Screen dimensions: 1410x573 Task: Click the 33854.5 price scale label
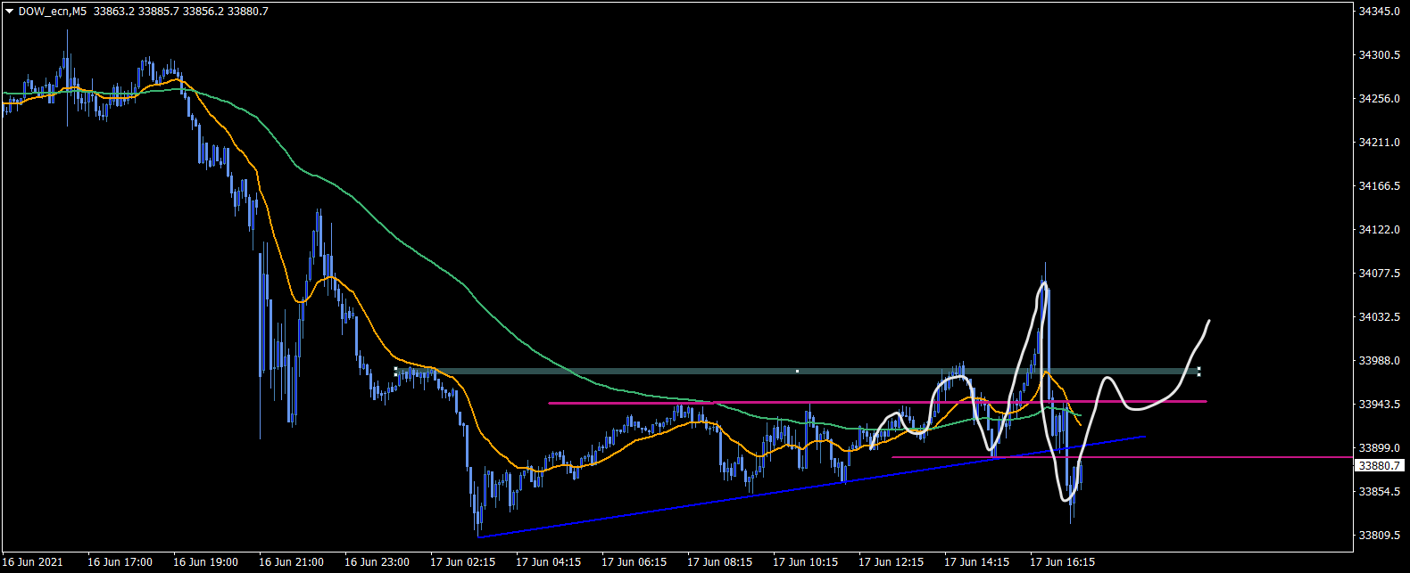1379,492
